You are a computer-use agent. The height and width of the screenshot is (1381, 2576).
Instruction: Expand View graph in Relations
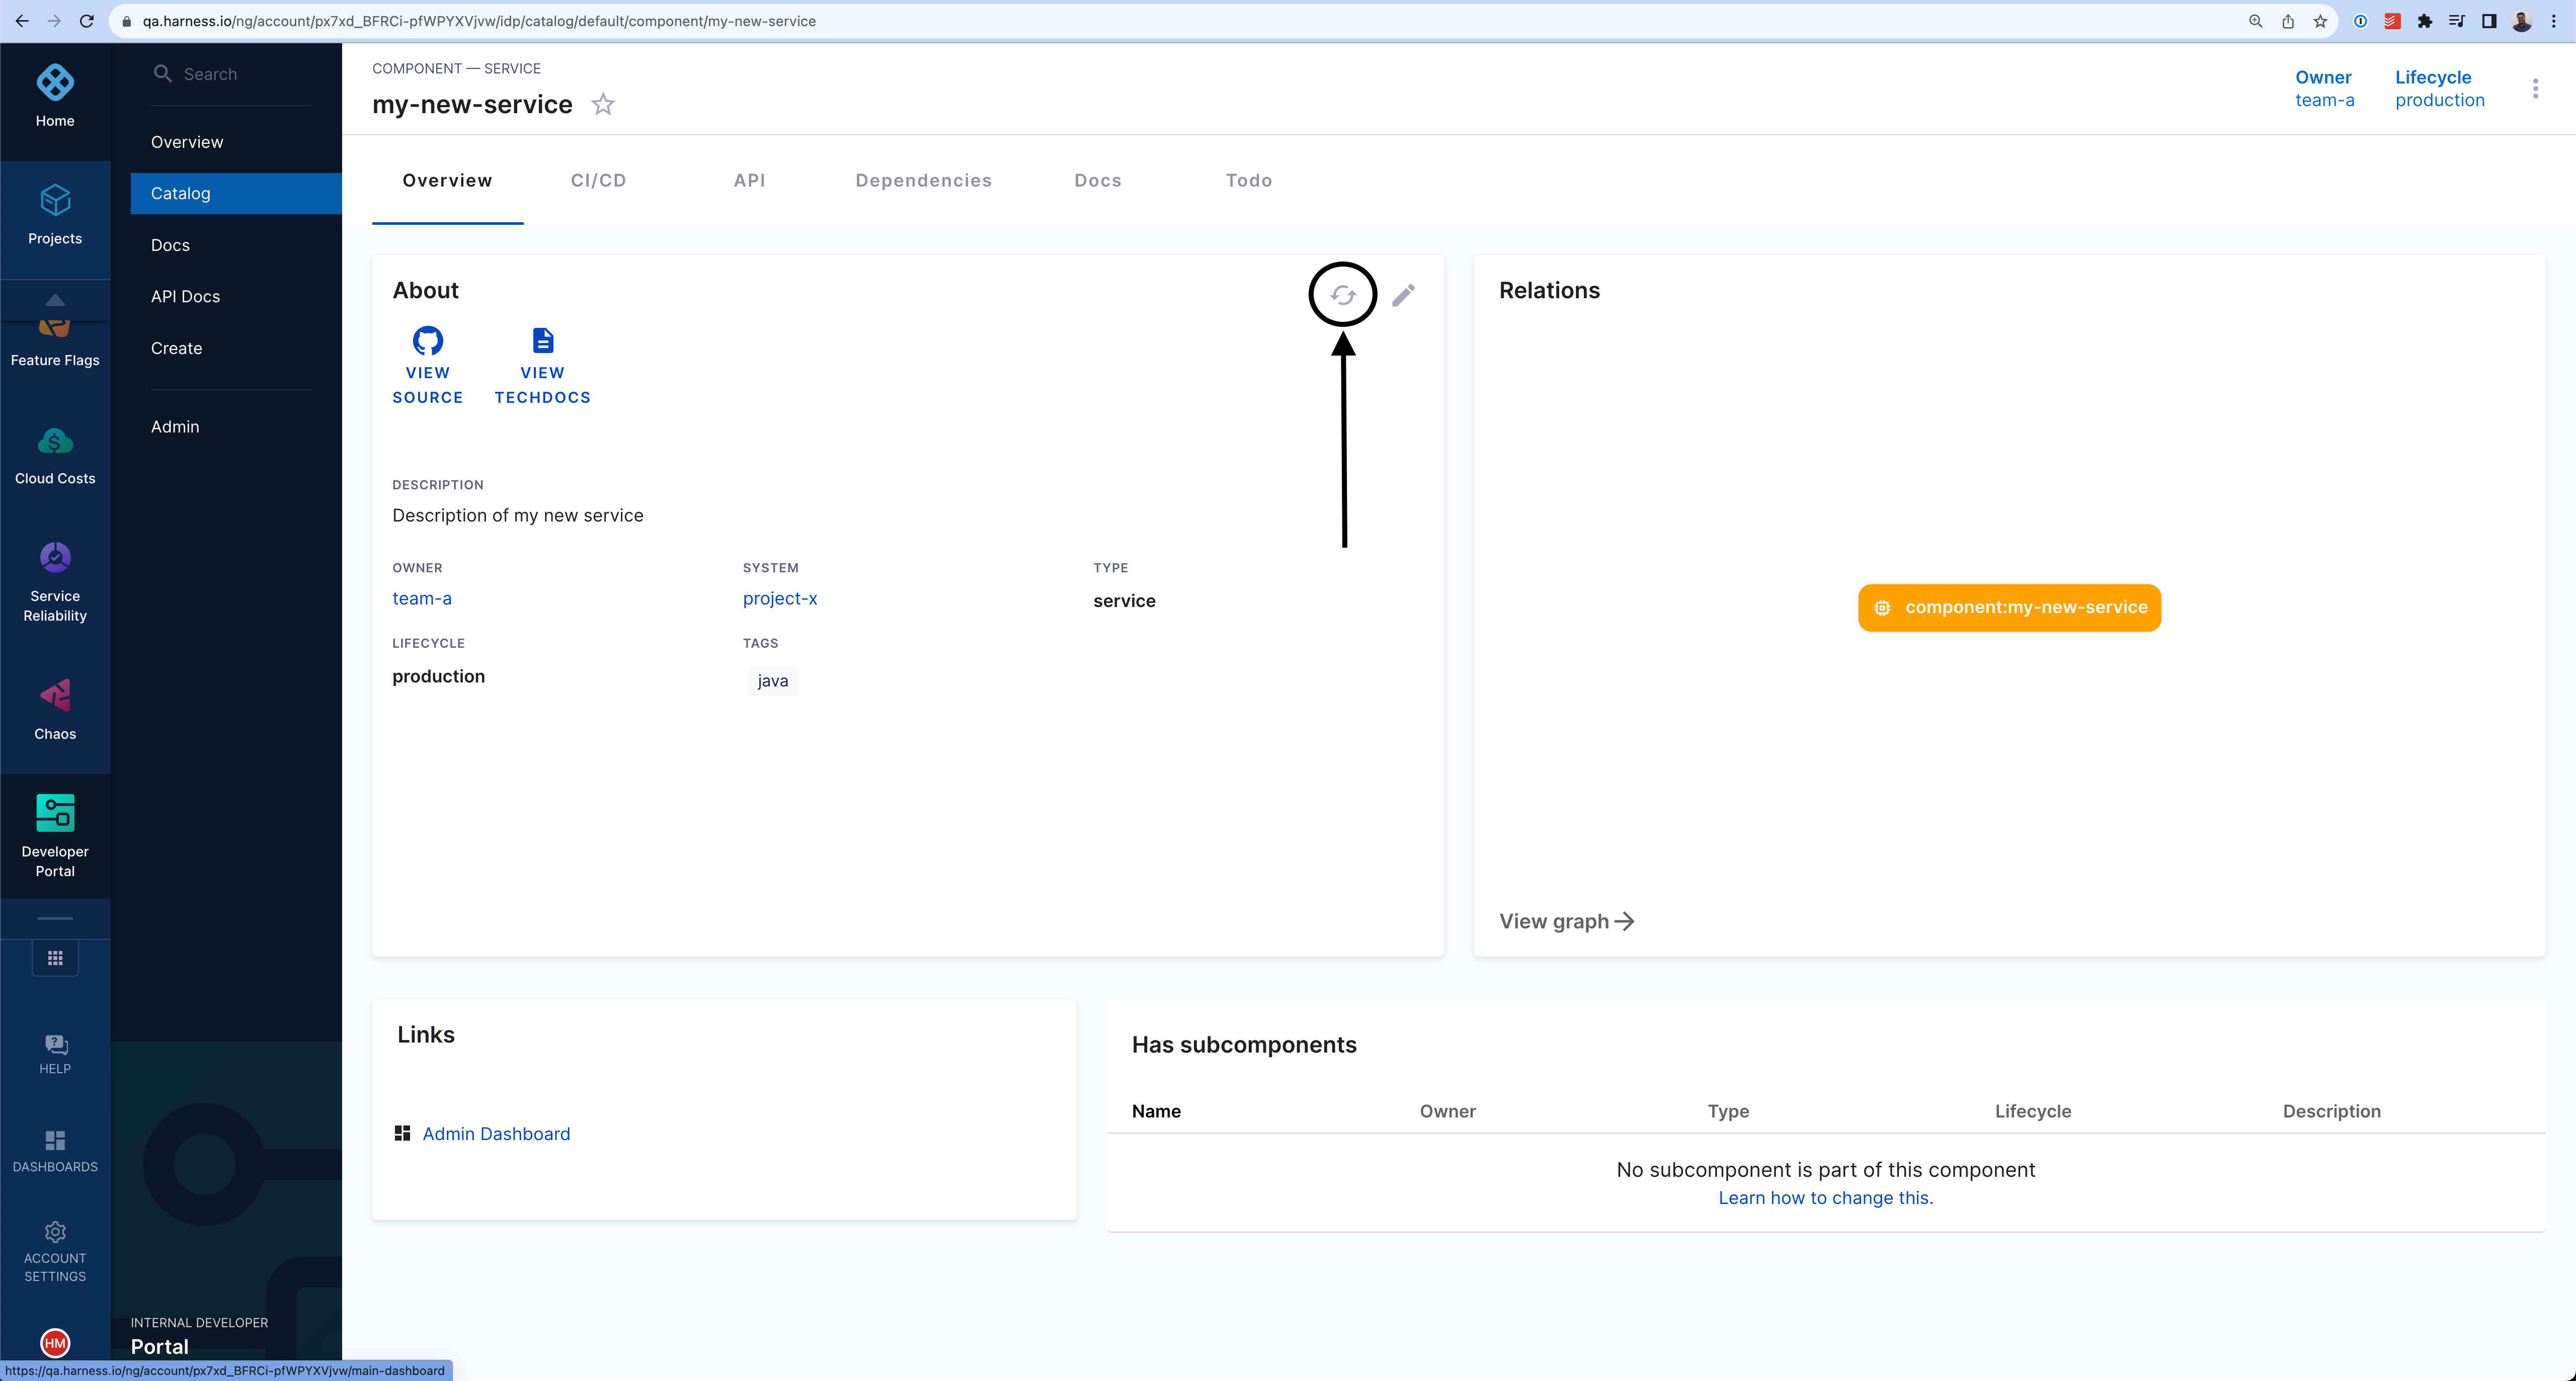coord(1566,921)
